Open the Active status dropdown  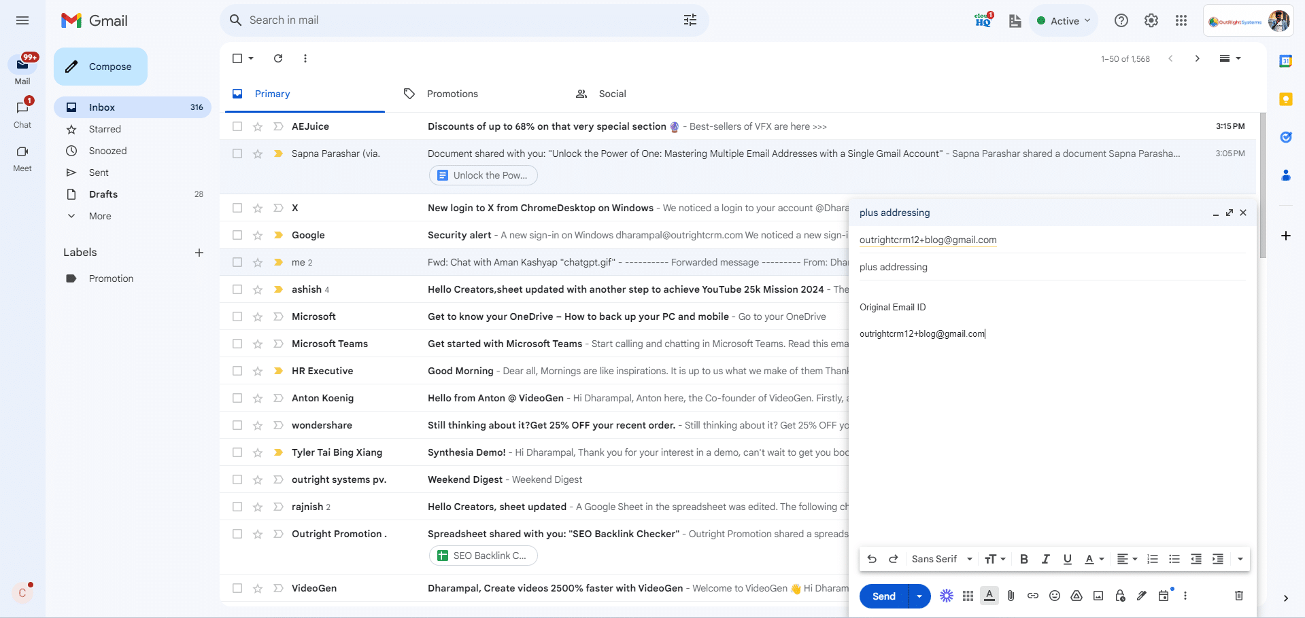pos(1064,20)
